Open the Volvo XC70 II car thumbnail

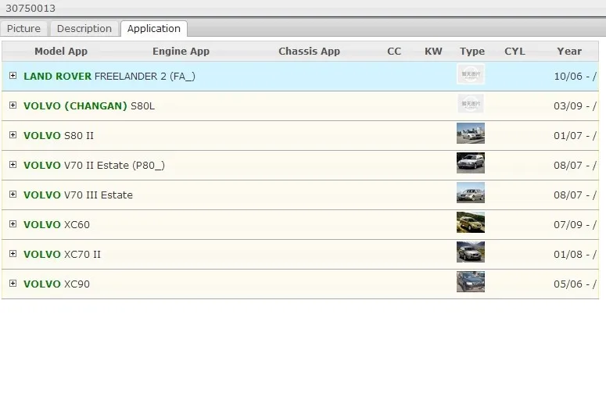pyautogui.click(x=471, y=252)
